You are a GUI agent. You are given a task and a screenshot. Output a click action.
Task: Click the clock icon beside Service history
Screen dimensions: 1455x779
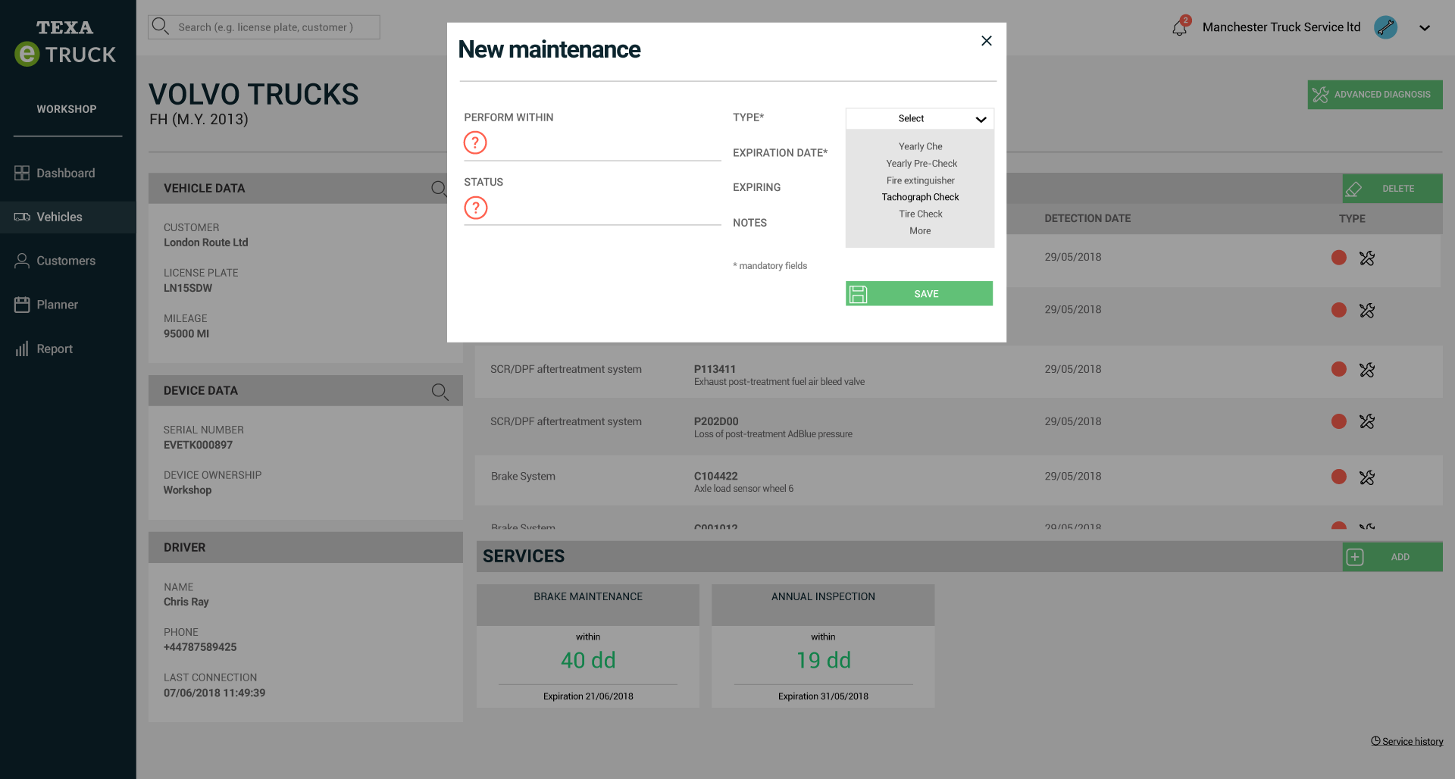point(1375,740)
